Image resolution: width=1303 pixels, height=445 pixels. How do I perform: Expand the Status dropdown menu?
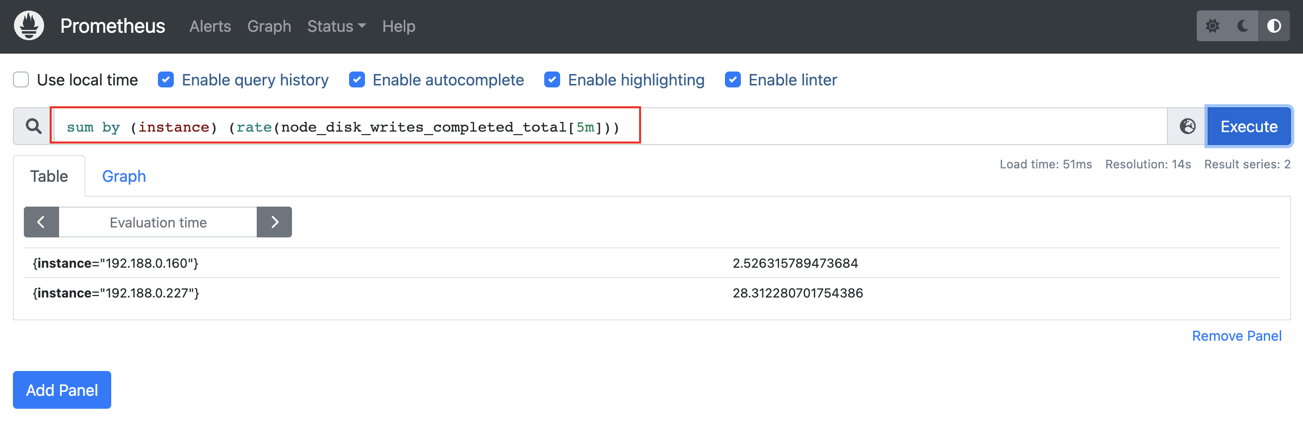(336, 26)
